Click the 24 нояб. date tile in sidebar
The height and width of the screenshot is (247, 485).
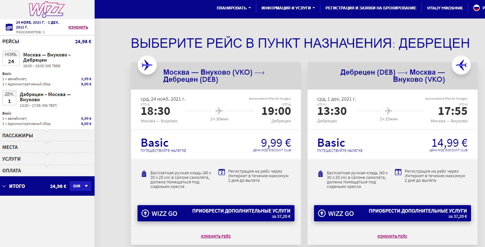(11, 58)
